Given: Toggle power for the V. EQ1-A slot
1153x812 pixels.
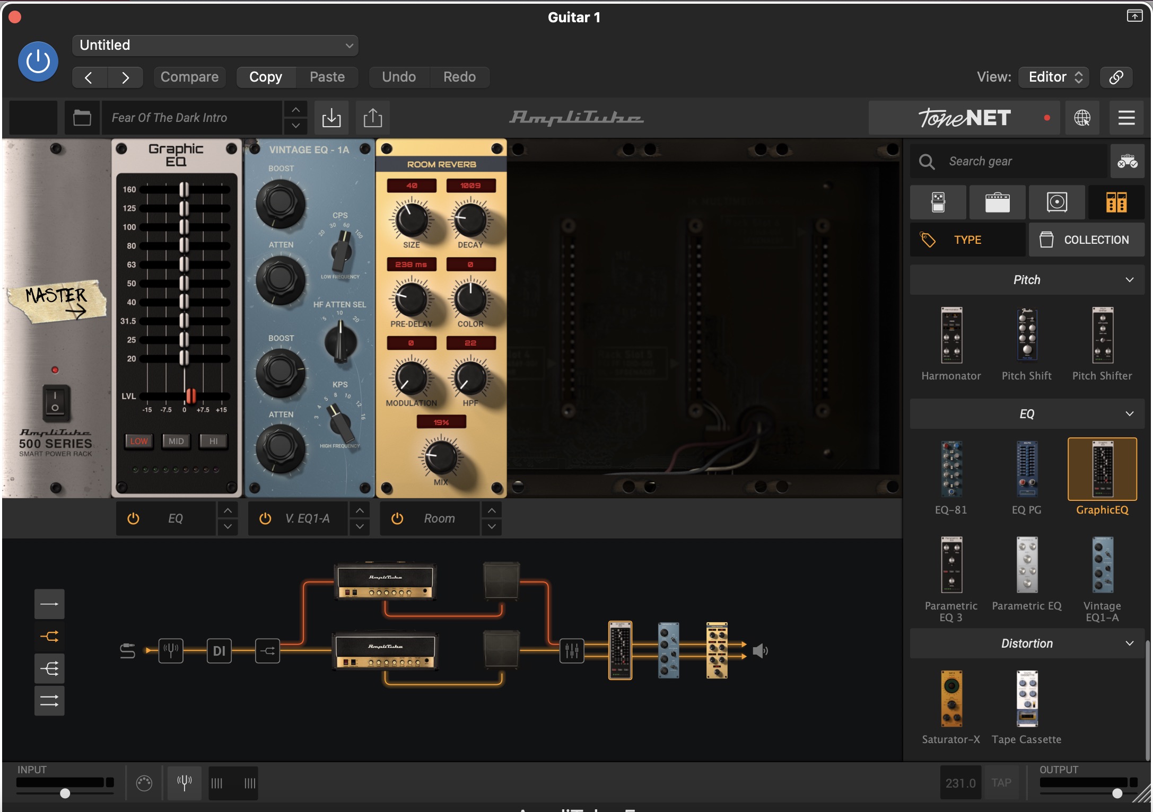Looking at the screenshot, I should (265, 518).
